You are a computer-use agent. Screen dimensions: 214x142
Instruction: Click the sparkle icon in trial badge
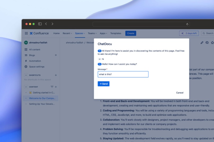click(x=182, y=33)
